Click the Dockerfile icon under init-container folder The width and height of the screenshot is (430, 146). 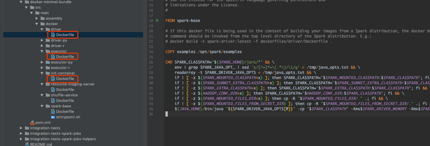[x=53, y=79]
